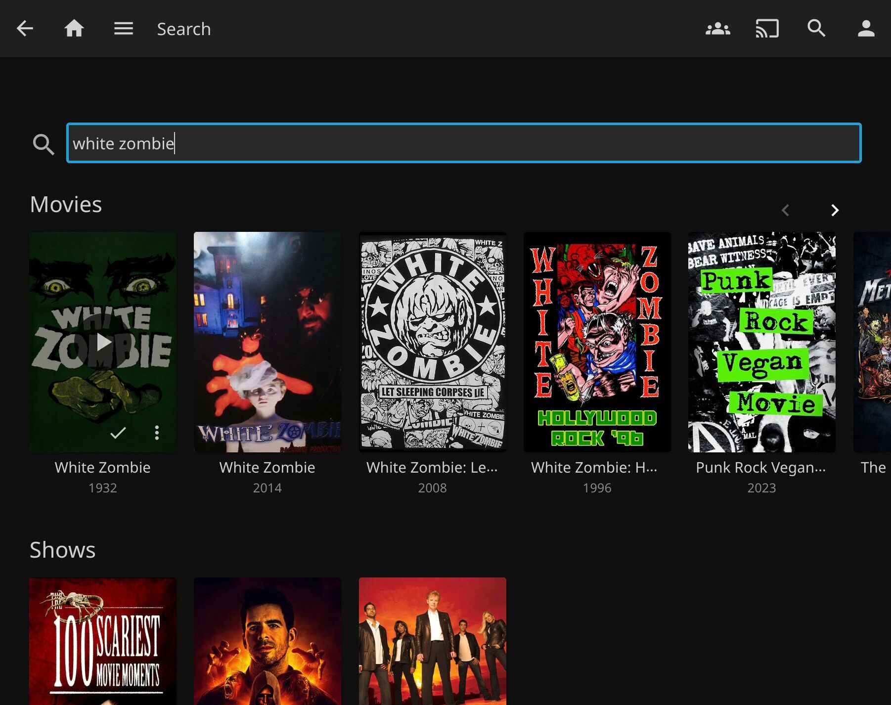Toggle watched checkmark on White Zombie 1932
Viewport: 891px width, 705px height.
pos(118,433)
